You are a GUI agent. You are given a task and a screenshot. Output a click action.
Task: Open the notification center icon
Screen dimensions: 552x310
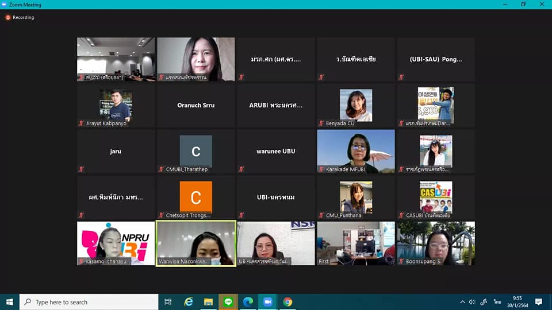coord(539,302)
